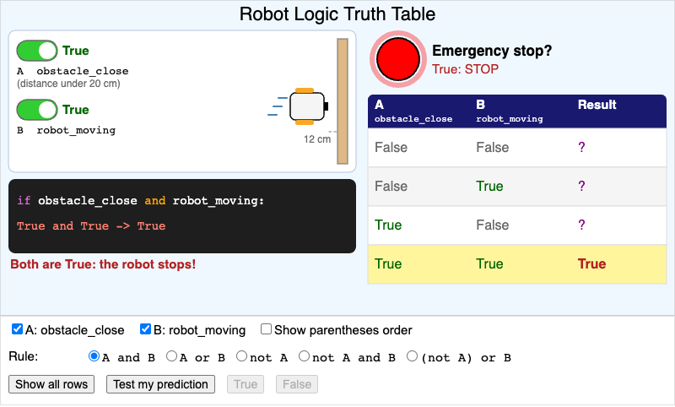Click the question mark in False True row
Image resolution: width=675 pixels, height=407 pixels.
coord(581,186)
